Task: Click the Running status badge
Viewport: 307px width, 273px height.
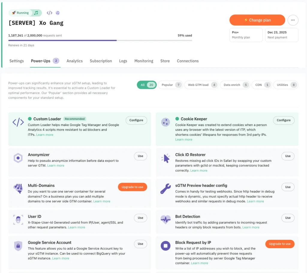Action: [20, 13]
